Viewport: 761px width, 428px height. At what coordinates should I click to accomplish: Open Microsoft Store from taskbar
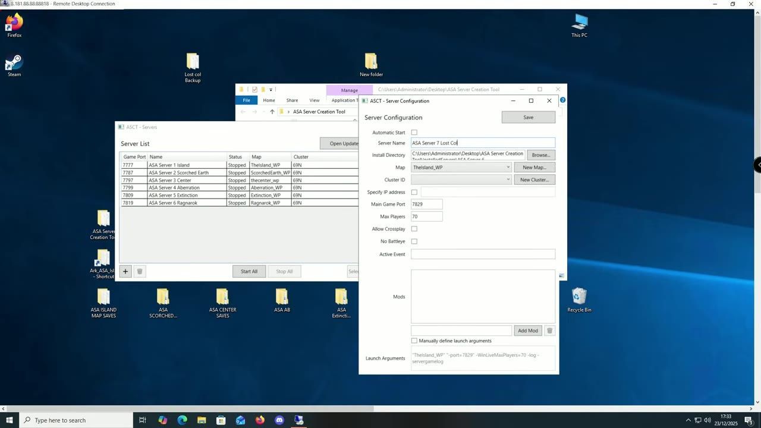coord(221,420)
